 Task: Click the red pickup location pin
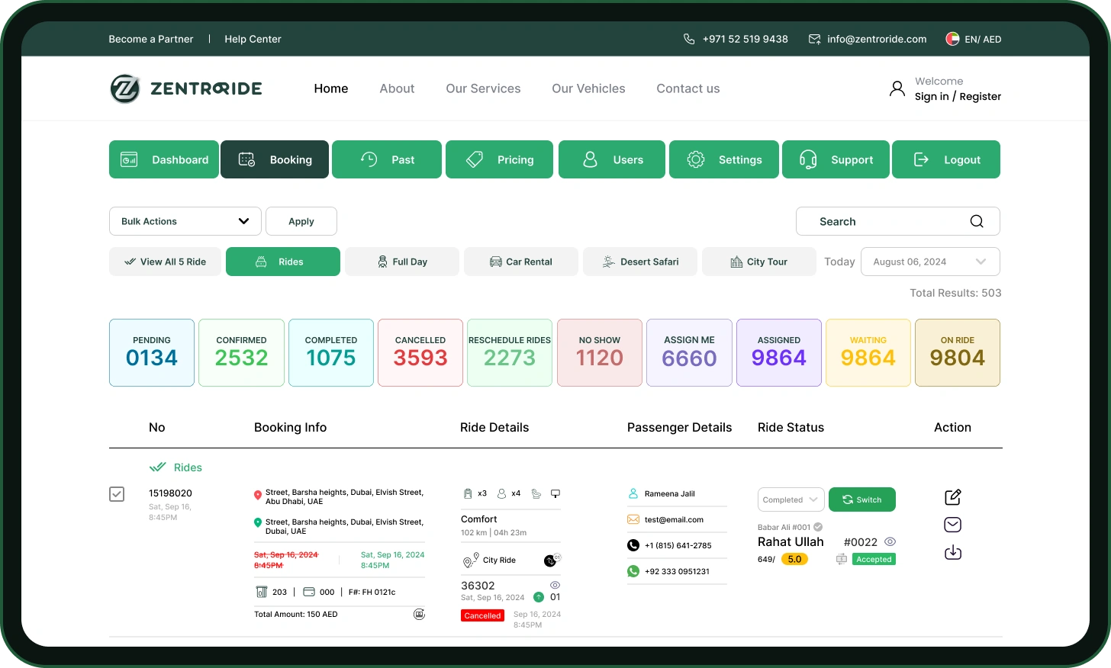click(258, 496)
